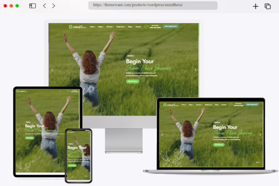Open the Home dropdown on the desktop monitor
This screenshot has width=279, height=186.
click(93, 27)
